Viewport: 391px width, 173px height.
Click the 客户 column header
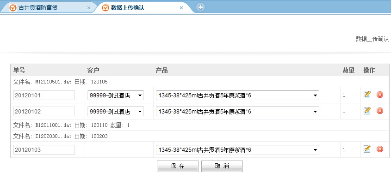pos(93,70)
